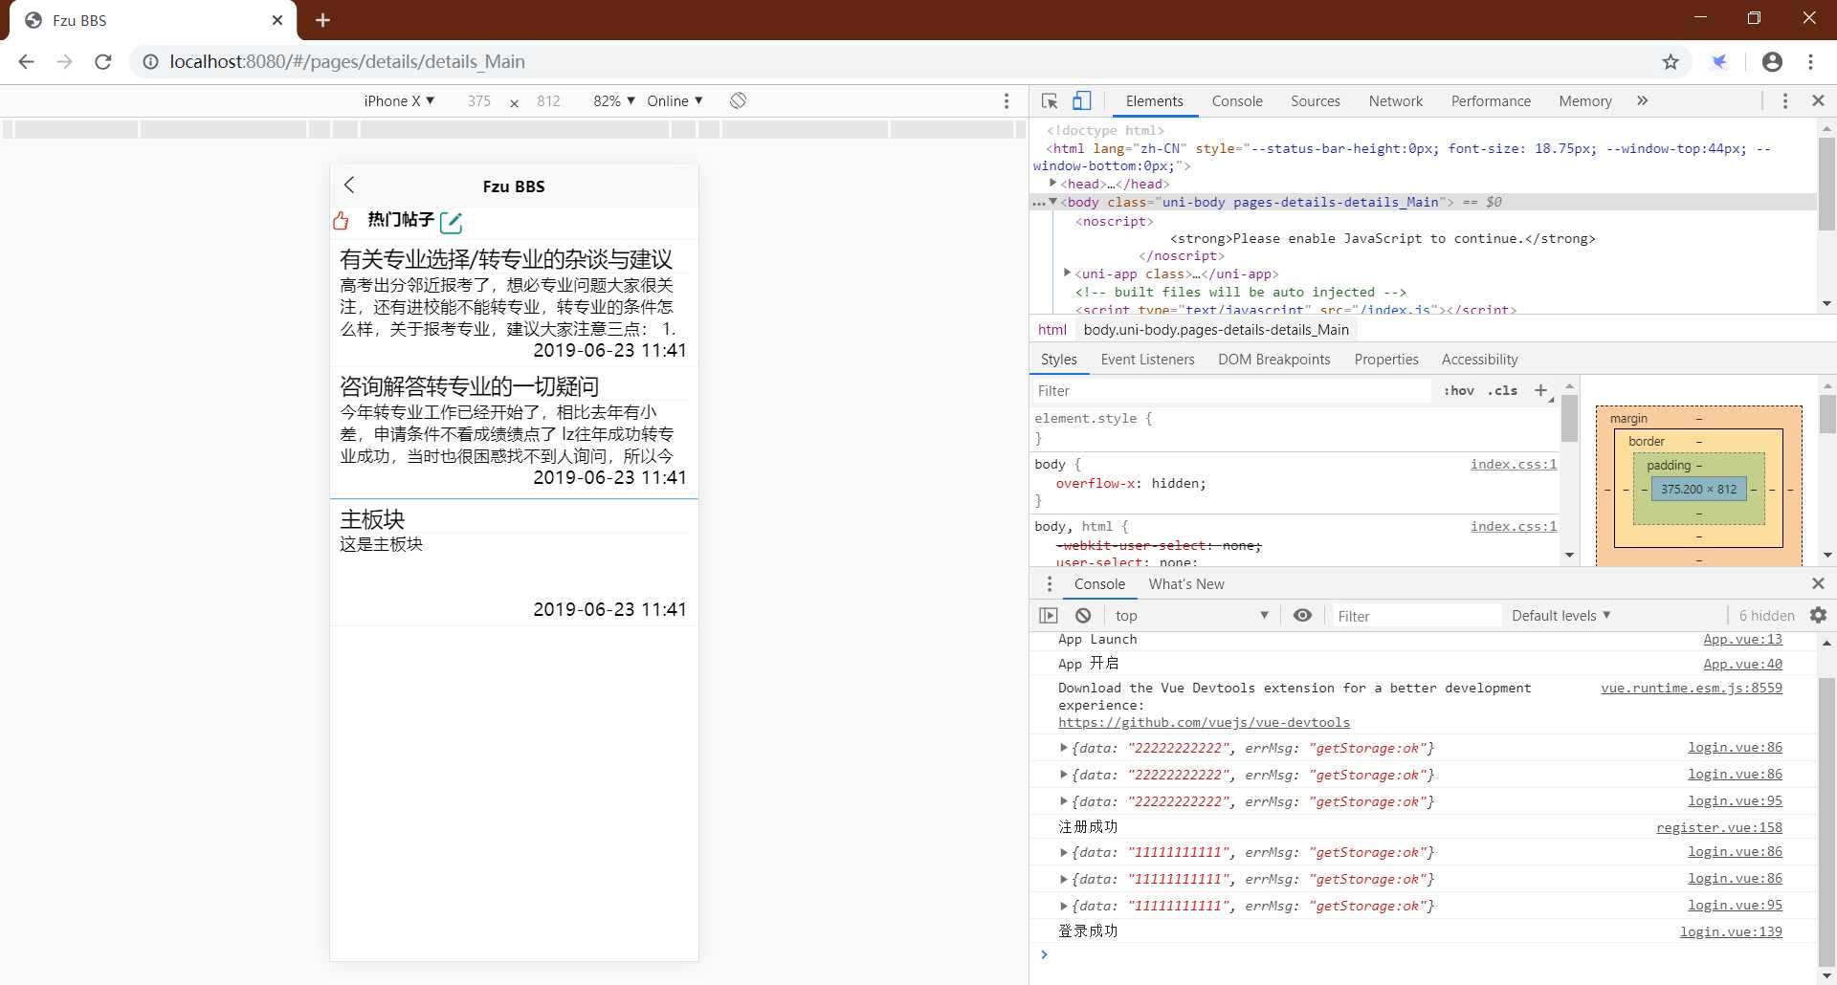Add a new style rule plus icon
This screenshot has height=985, width=1837.
coord(1540,390)
